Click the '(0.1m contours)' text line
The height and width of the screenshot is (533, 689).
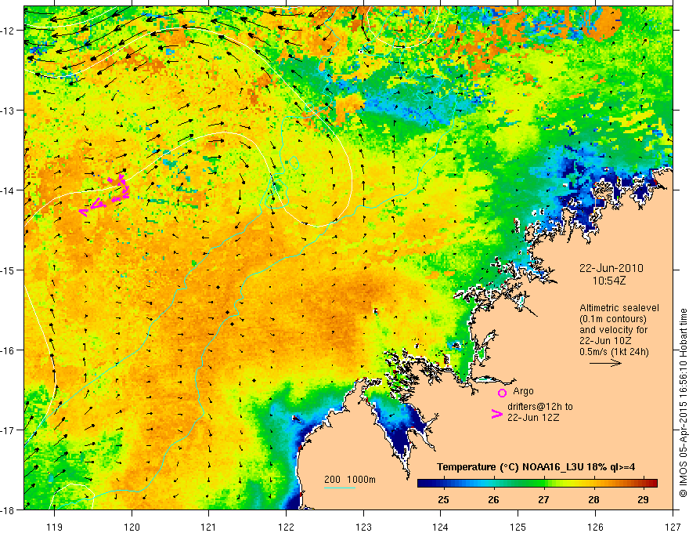(x=612, y=319)
